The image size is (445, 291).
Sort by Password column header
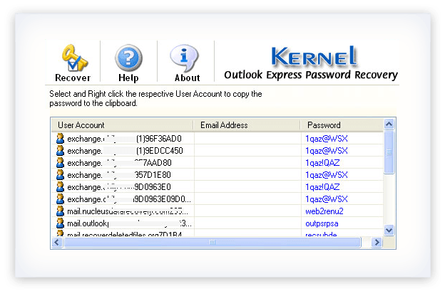click(x=342, y=125)
